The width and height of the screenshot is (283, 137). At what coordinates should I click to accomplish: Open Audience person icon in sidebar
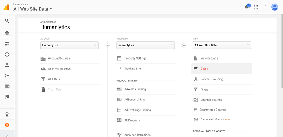[x=7, y=65]
